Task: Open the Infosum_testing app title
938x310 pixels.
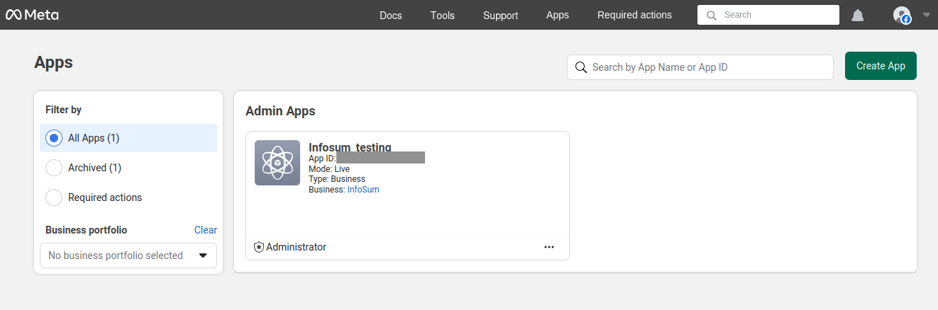Action: [x=350, y=147]
